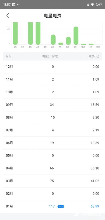Tap the back arrow icon
This screenshot has width=105, height=220.
point(8,15)
